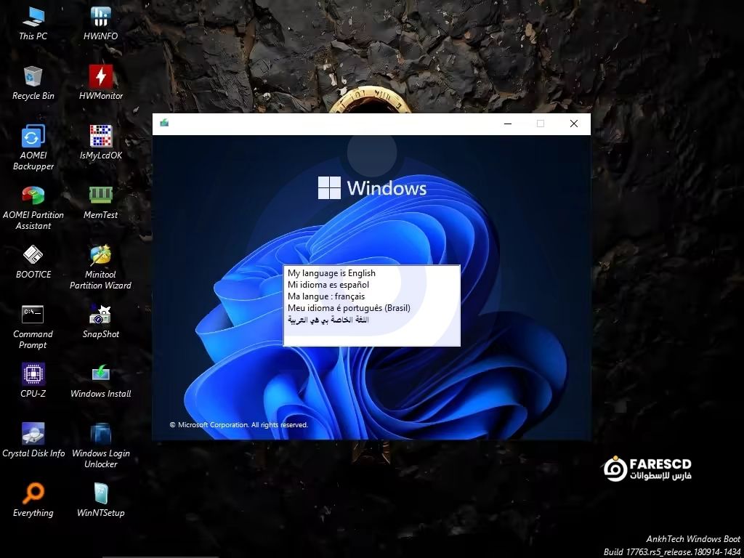
Task: Choose "My language is English" option
Action: click(x=331, y=273)
